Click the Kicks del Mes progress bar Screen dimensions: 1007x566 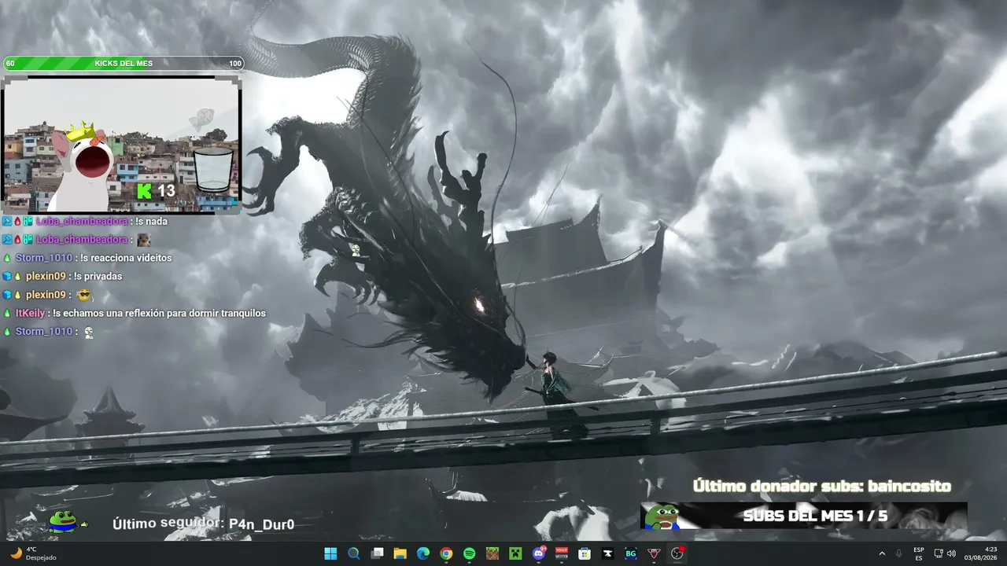coord(124,64)
